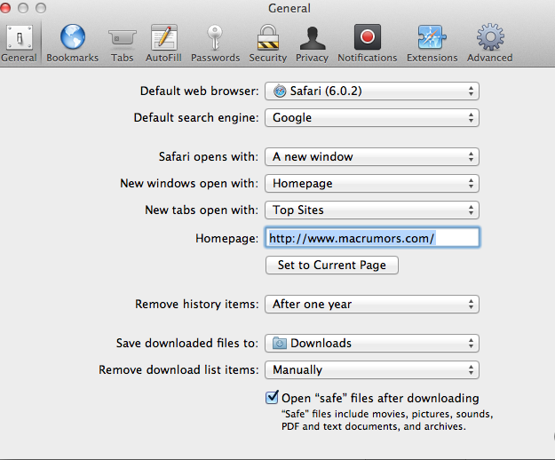Open Remove history items dropdown
The height and width of the screenshot is (460, 555).
click(x=372, y=305)
